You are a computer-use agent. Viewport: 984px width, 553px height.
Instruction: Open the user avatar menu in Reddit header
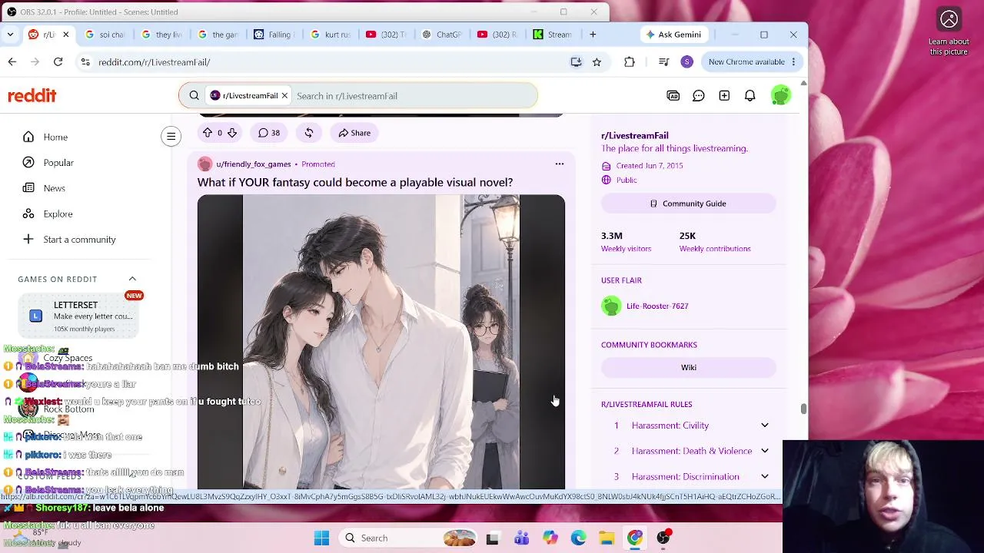click(x=780, y=96)
